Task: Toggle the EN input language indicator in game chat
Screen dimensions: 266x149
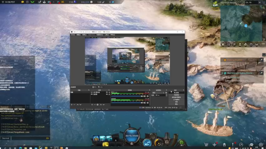Action: click(47, 138)
